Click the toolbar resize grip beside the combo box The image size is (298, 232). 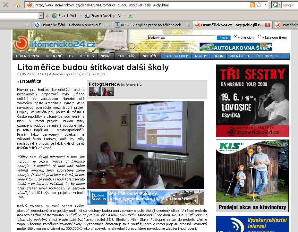(47, 16)
